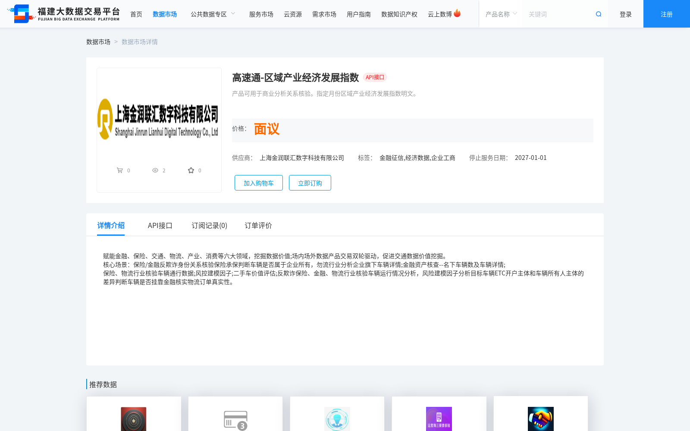Click the 上海金润联汇 company logo image
The height and width of the screenshot is (431, 690).
pyautogui.click(x=158, y=119)
